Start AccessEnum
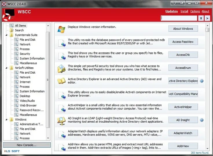The image size is (213, 156). (x=183, y=68)
